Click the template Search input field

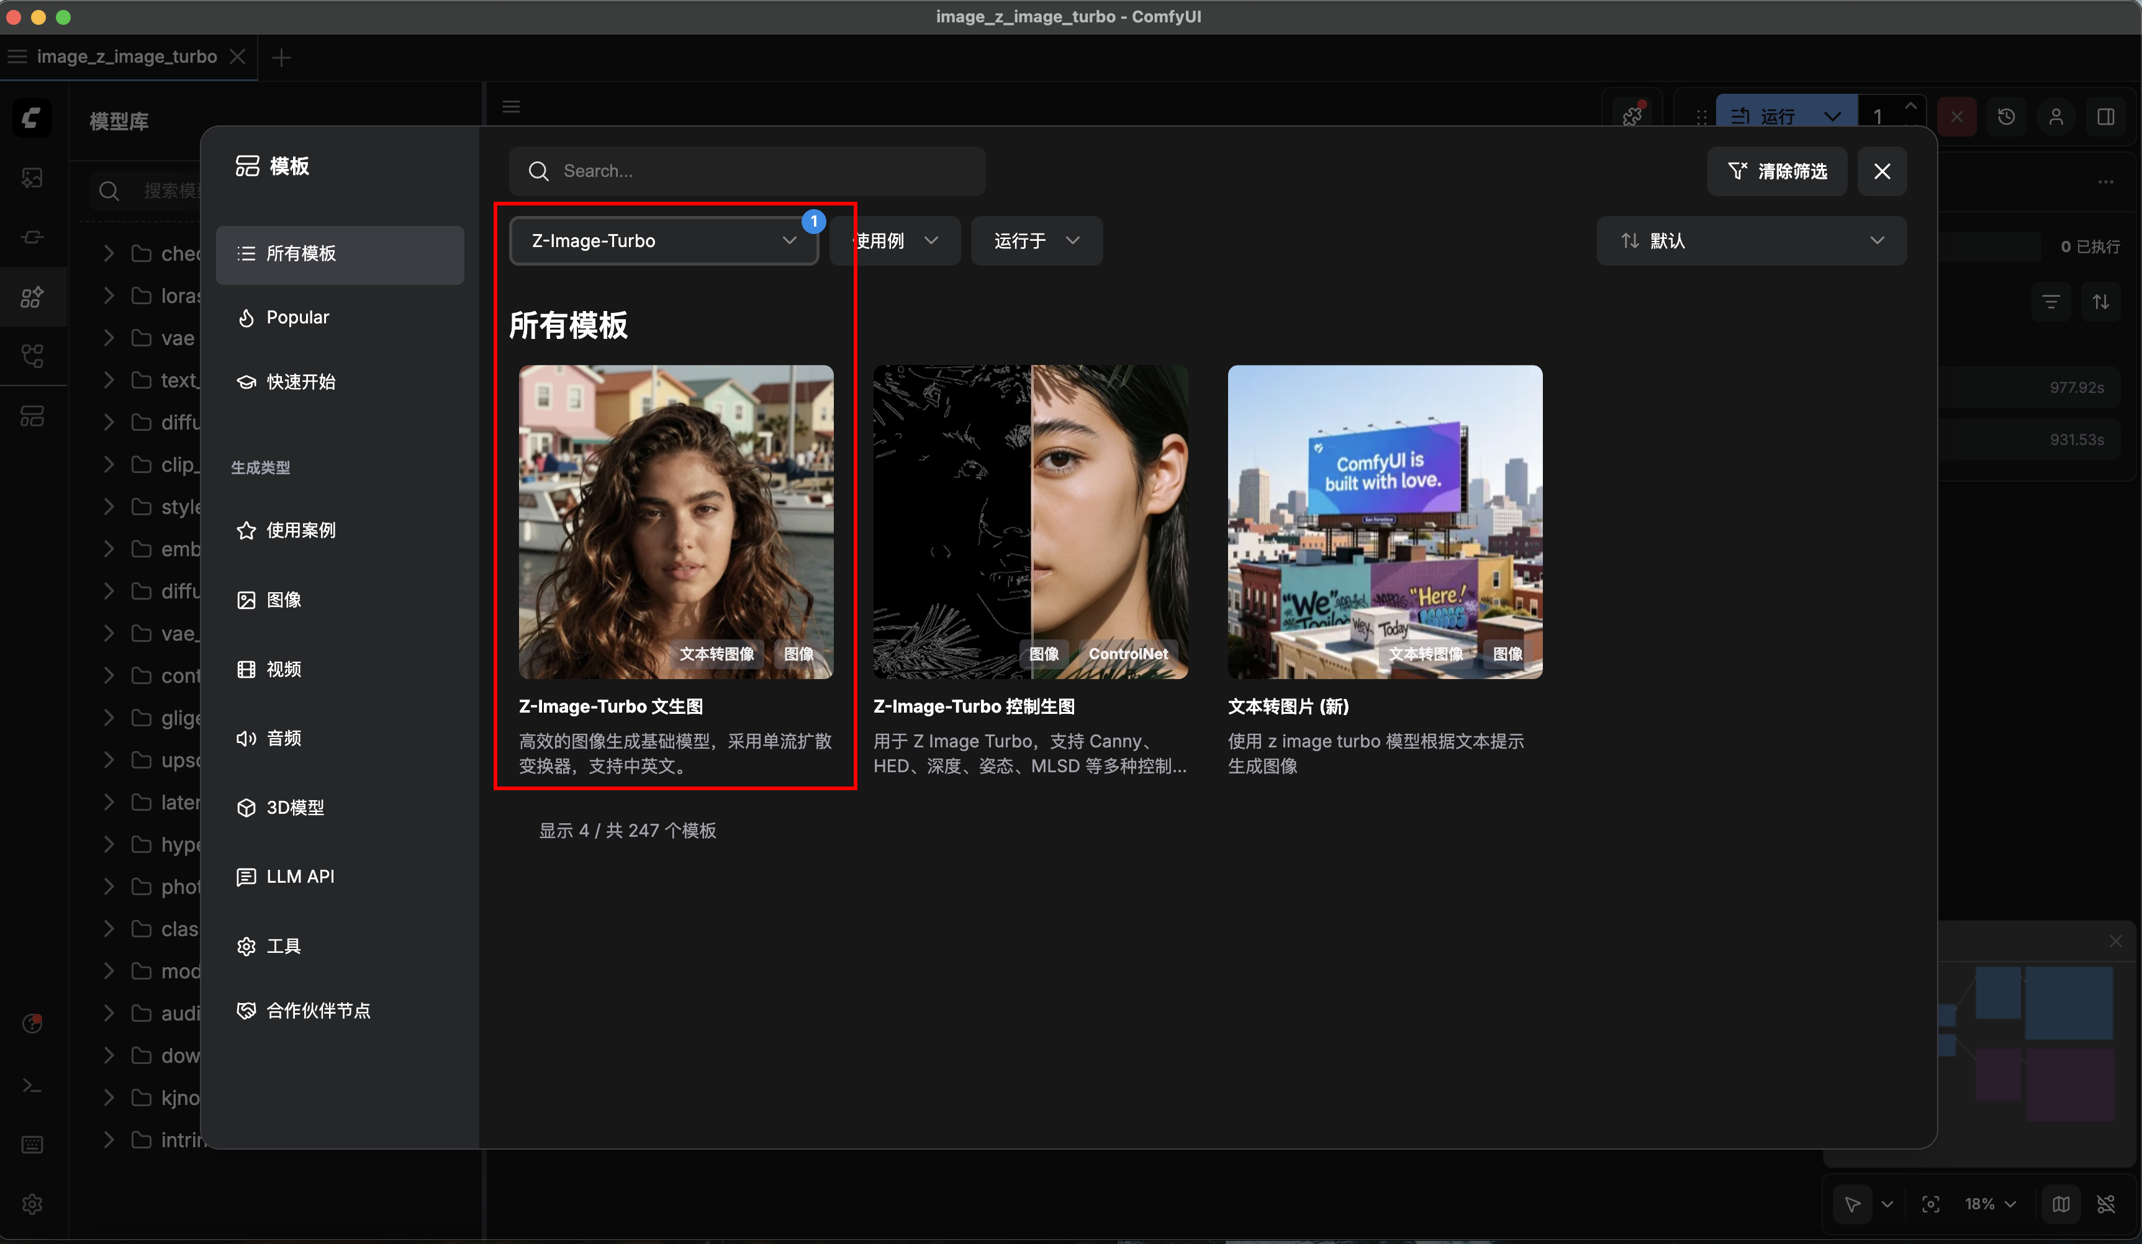(x=748, y=171)
